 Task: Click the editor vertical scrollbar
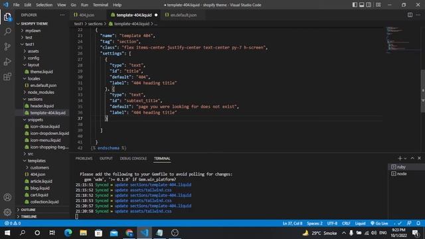(422, 90)
